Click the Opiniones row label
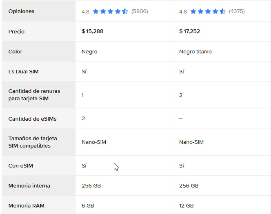271x214 pixels. pos(22,11)
